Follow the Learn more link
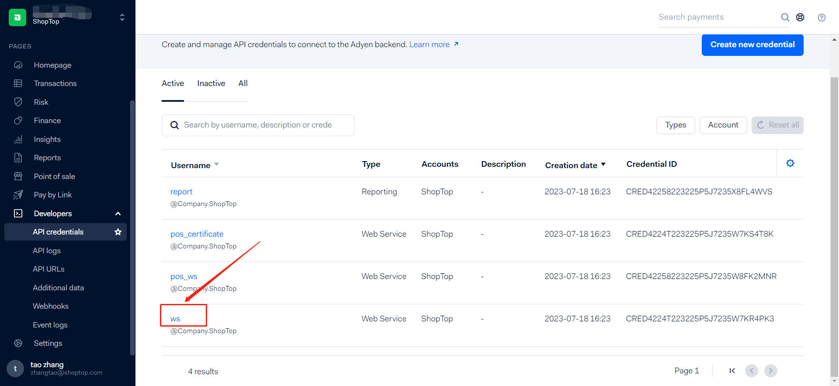The height and width of the screenshot is (386, 839). [x=434, y=45]
